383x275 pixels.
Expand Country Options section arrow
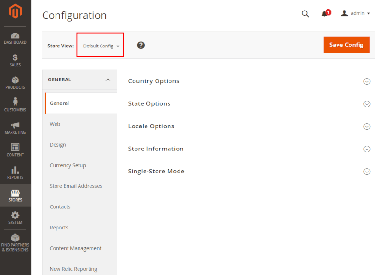[367, 81]
